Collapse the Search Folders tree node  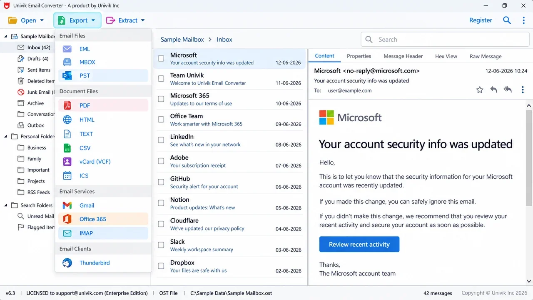point(6,205)
